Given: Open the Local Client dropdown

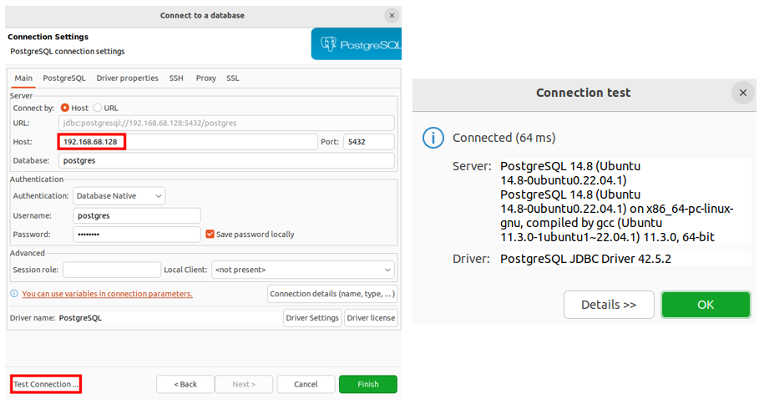Looking at the screenshot, I should coord(303,270).
